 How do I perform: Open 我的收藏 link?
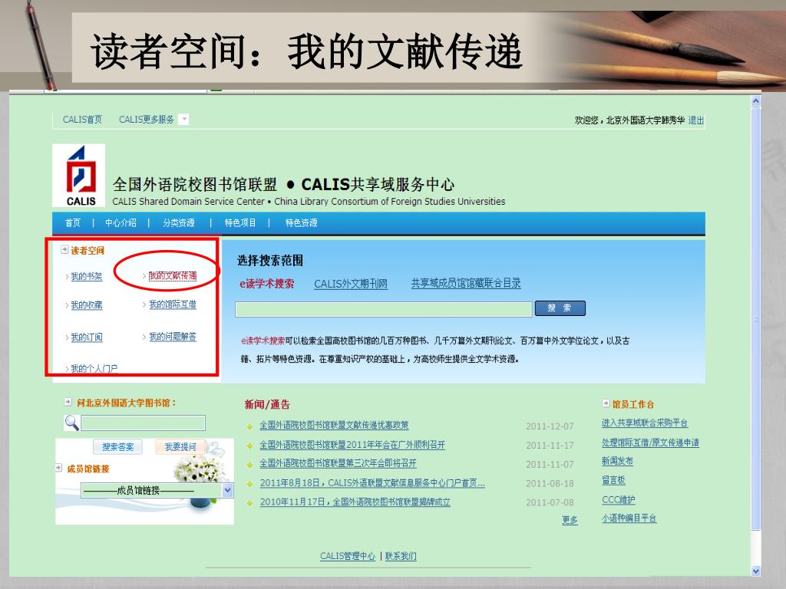pos(86,305)
